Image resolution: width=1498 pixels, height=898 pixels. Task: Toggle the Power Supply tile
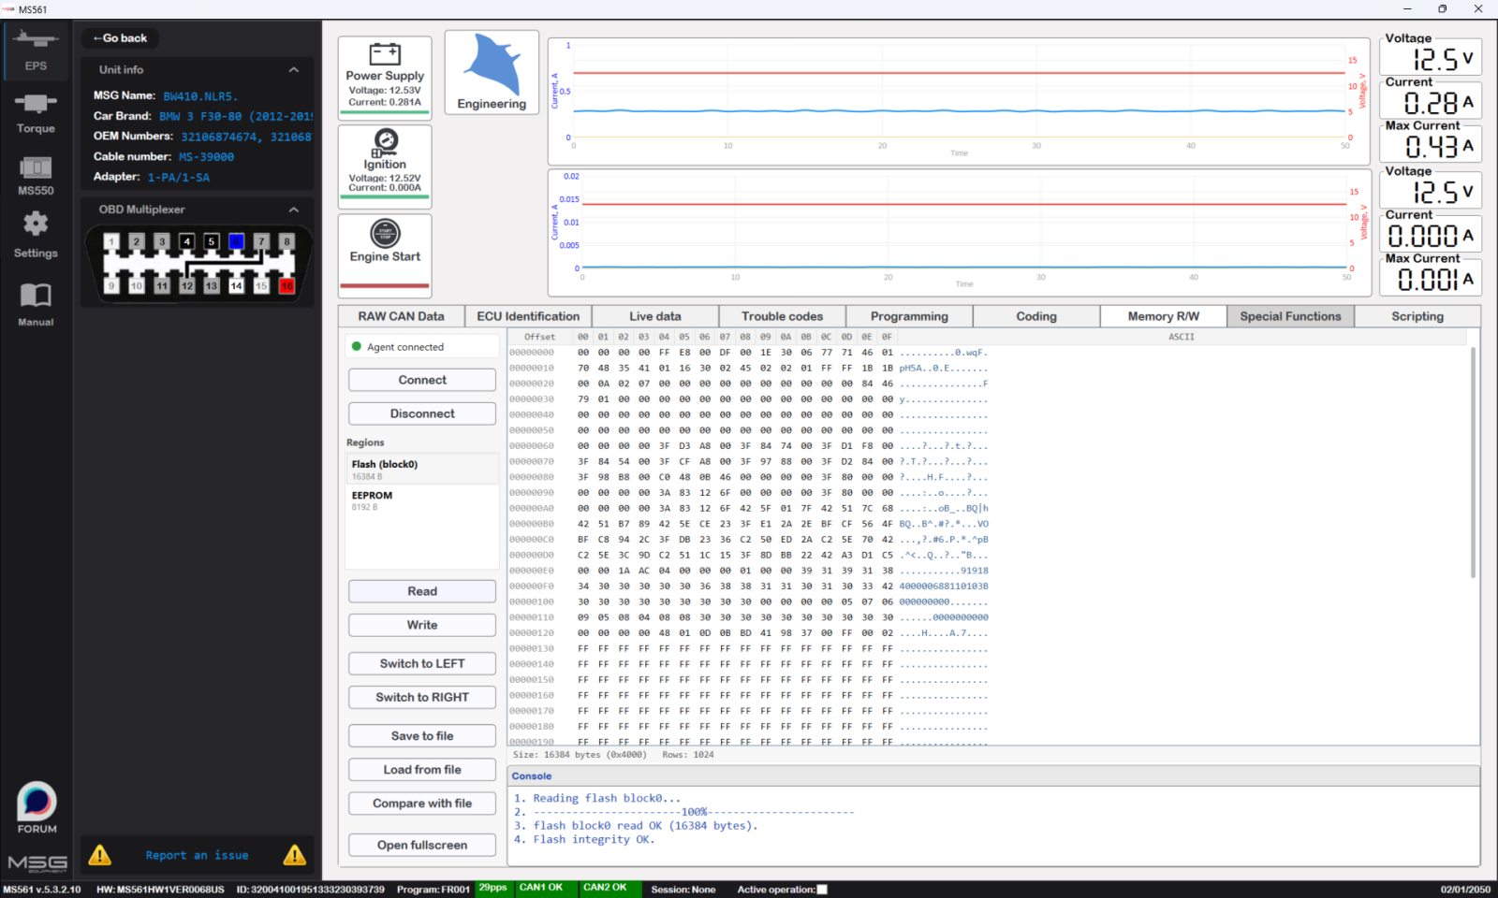click(x=385, y=76)
